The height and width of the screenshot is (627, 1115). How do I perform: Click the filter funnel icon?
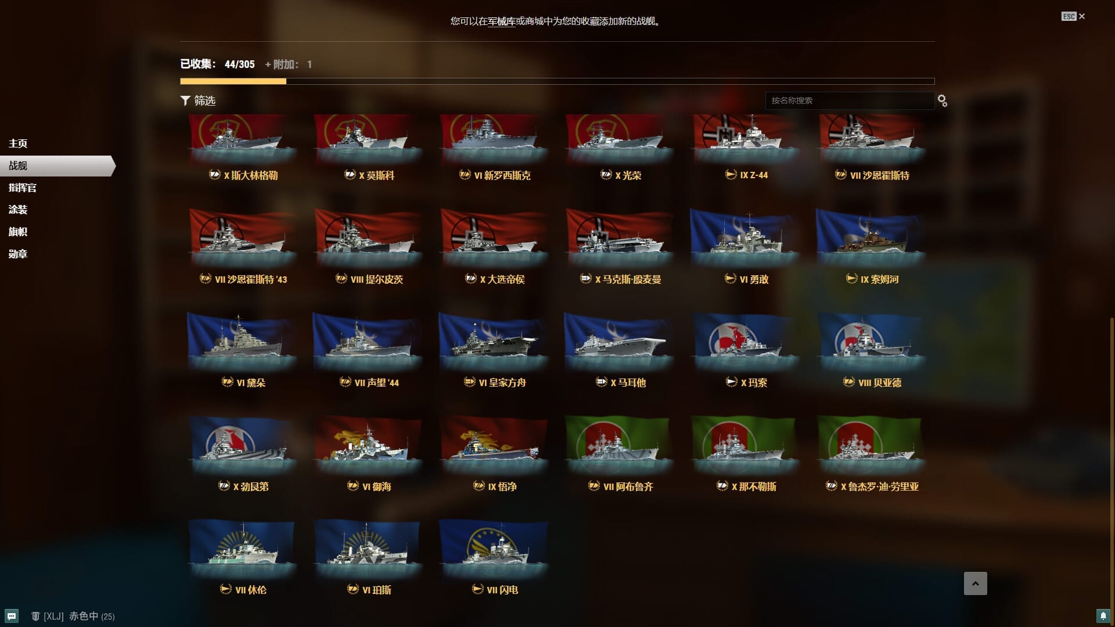pyautogui.click(x=185, y=101)
